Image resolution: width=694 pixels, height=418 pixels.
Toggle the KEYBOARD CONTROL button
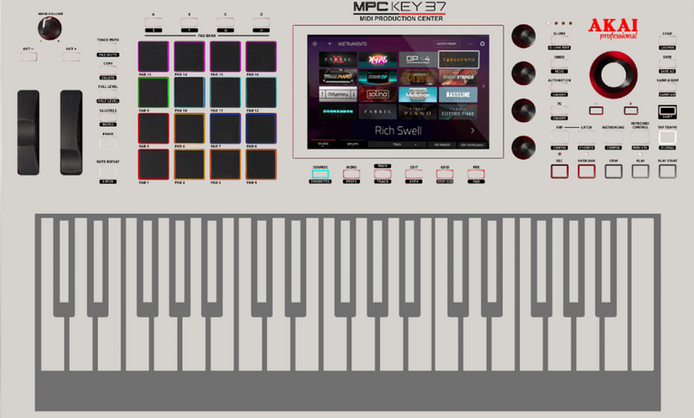tap(640, 137)
